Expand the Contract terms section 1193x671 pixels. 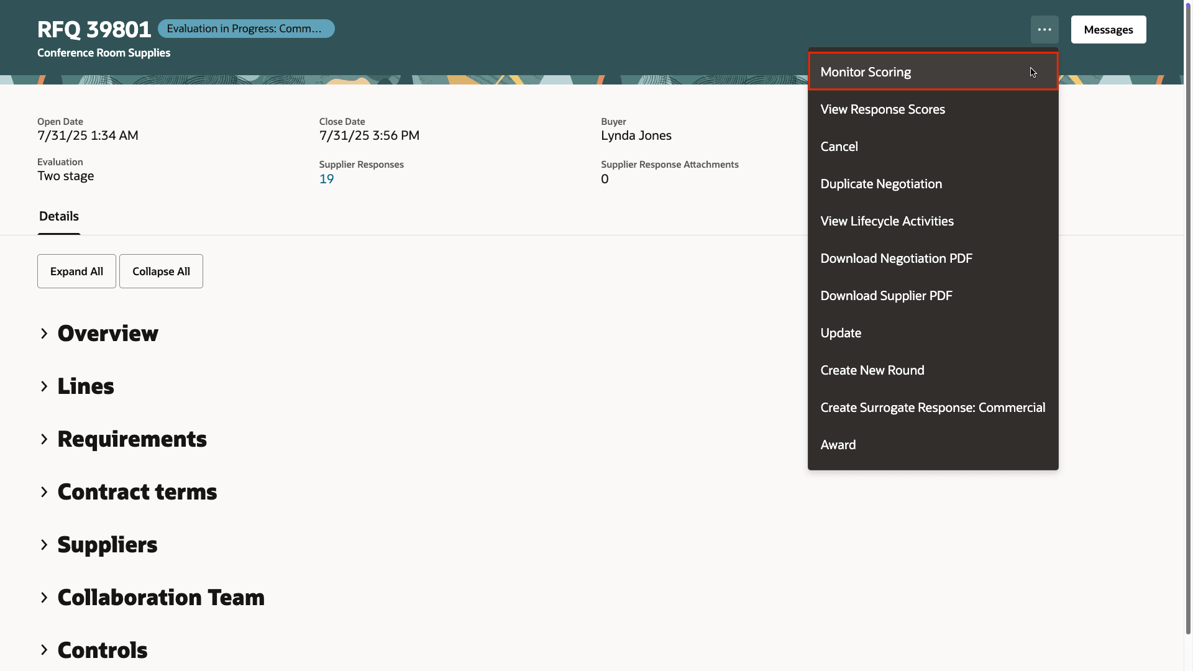click(44, 492)
